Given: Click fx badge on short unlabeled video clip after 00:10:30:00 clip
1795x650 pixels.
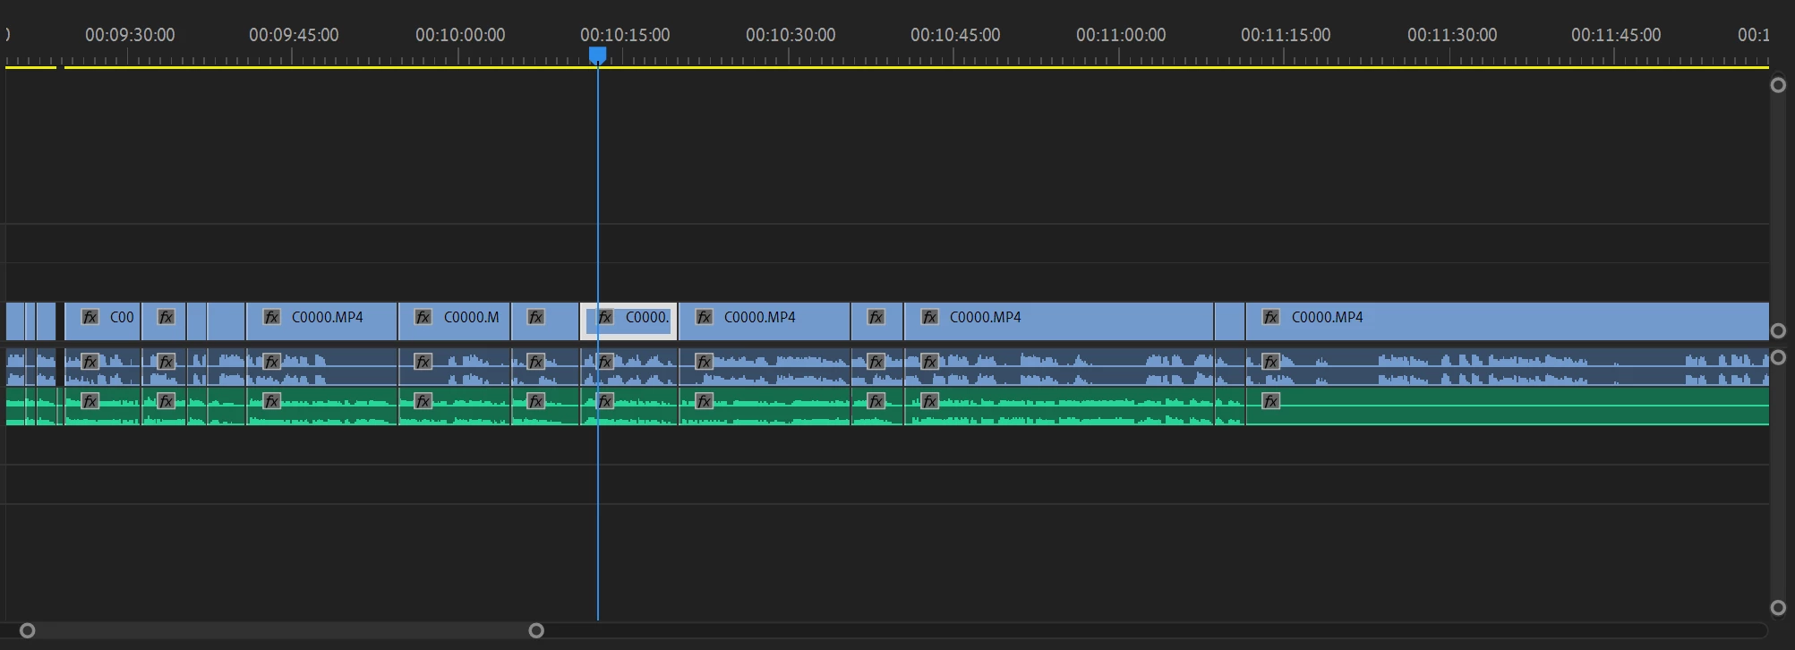Looking at the screenshot, I should click(876, 317).
